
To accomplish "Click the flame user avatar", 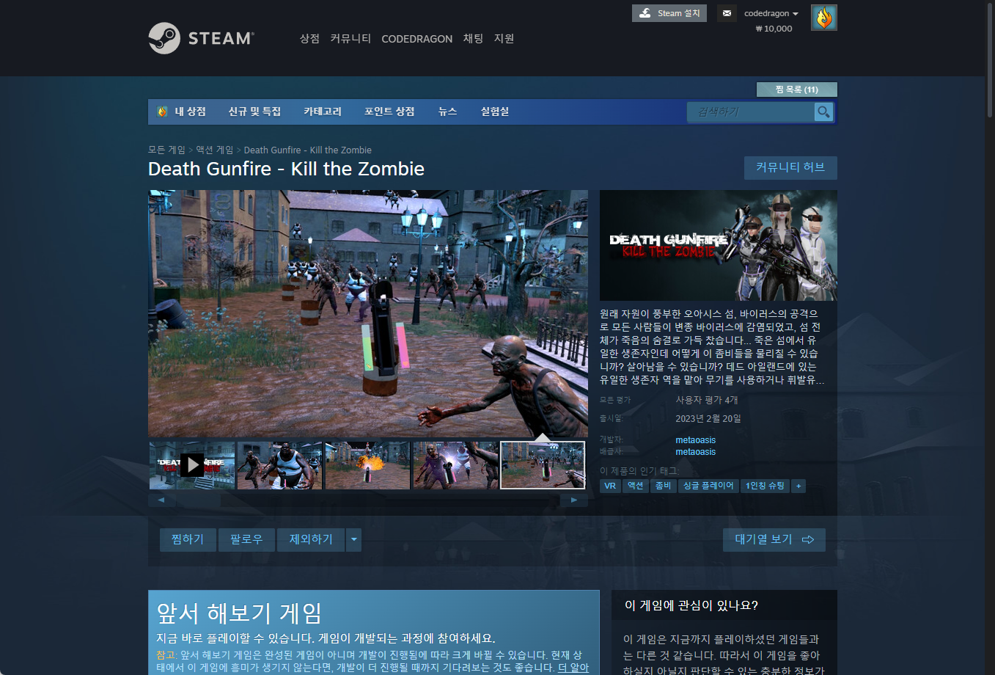I will pos(824,18).
